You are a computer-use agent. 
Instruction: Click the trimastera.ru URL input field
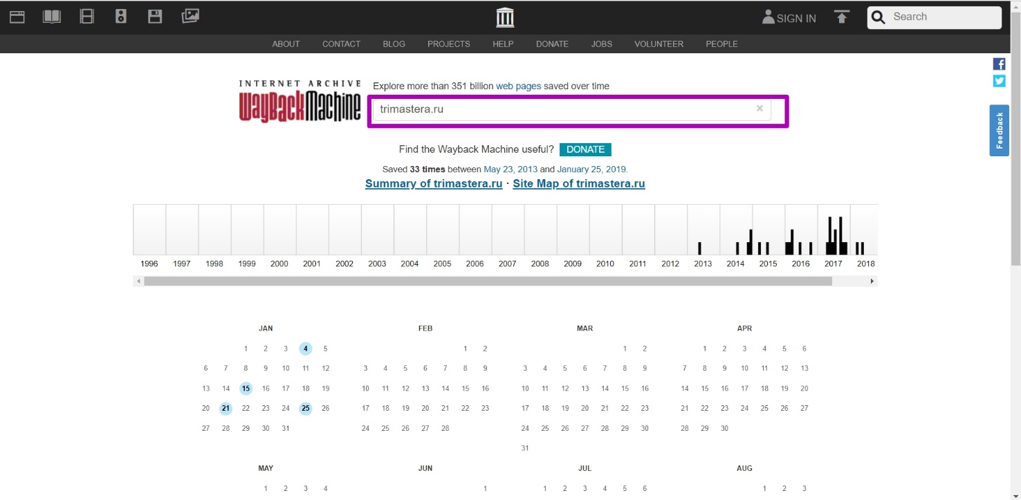(571, 109)
